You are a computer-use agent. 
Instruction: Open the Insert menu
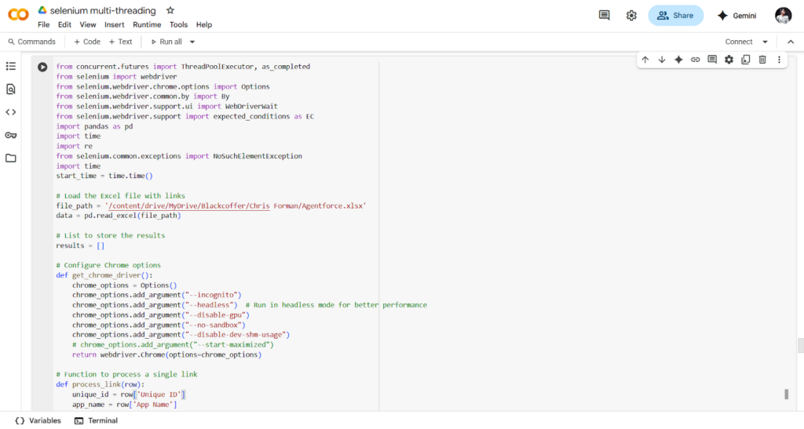(x=114, y=24)
